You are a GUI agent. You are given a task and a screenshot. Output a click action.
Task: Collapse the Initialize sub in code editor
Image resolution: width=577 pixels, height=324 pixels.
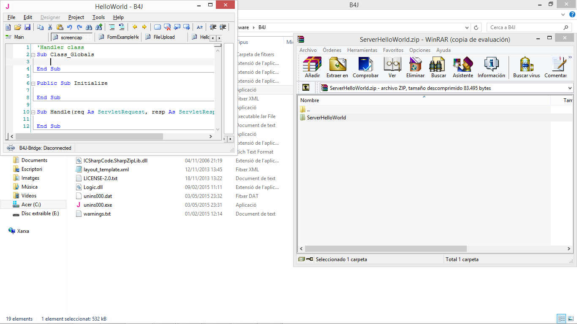click(x=33, y=84)
